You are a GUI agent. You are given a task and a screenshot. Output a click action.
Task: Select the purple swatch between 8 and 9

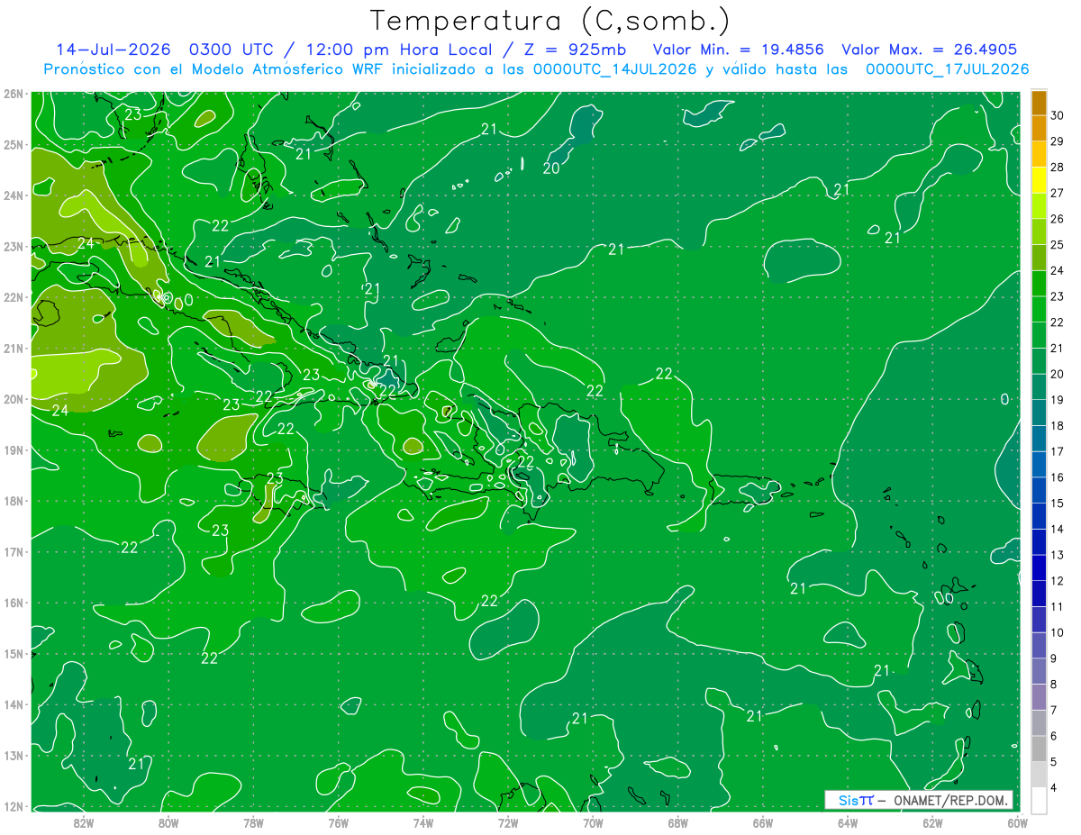(x=1039, y=671)
